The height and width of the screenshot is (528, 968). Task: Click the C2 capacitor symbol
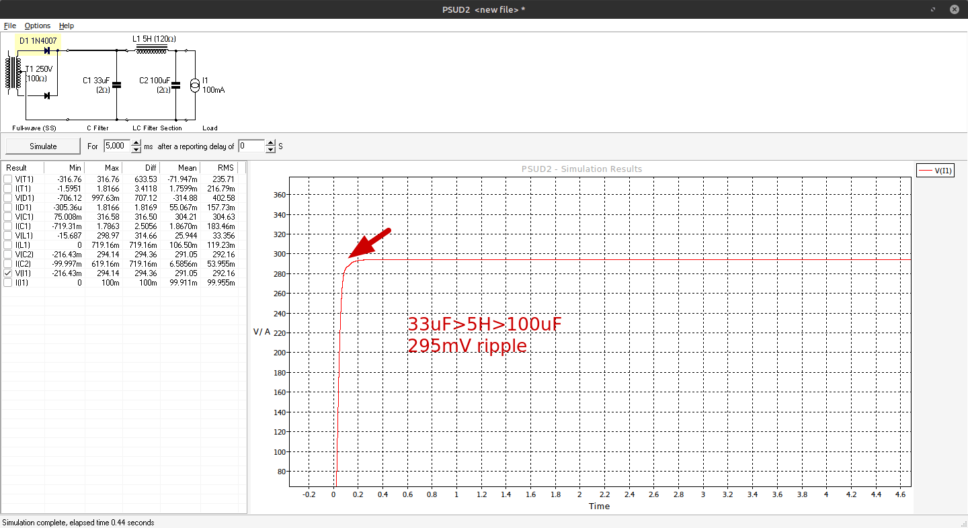(x=175, y=85)
